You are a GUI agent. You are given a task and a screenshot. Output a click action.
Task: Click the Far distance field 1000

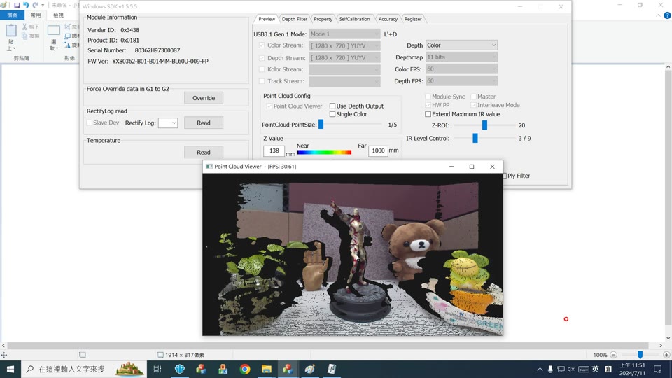click(378, 150)
